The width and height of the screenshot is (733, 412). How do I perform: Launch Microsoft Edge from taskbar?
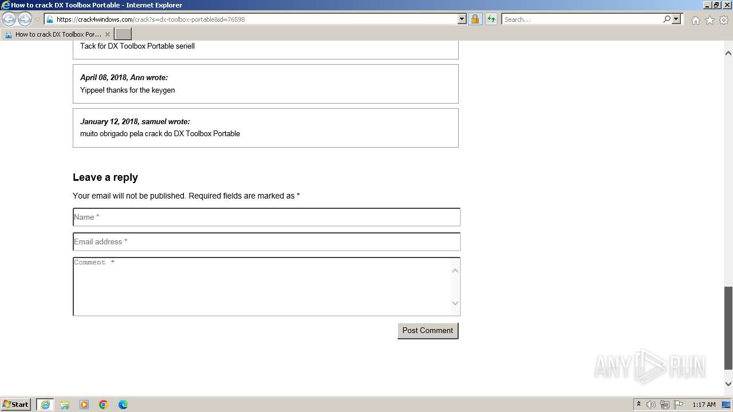click(123, 405)
